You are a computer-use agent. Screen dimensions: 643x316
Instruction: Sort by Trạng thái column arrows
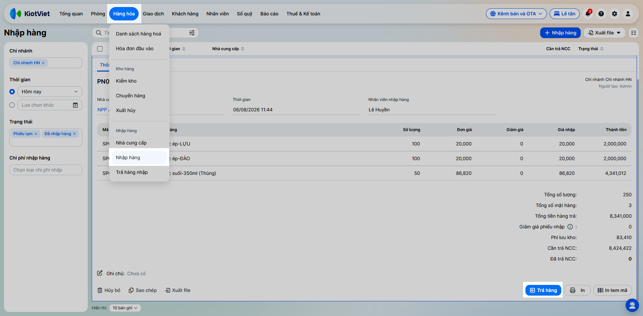pos(602,49)
